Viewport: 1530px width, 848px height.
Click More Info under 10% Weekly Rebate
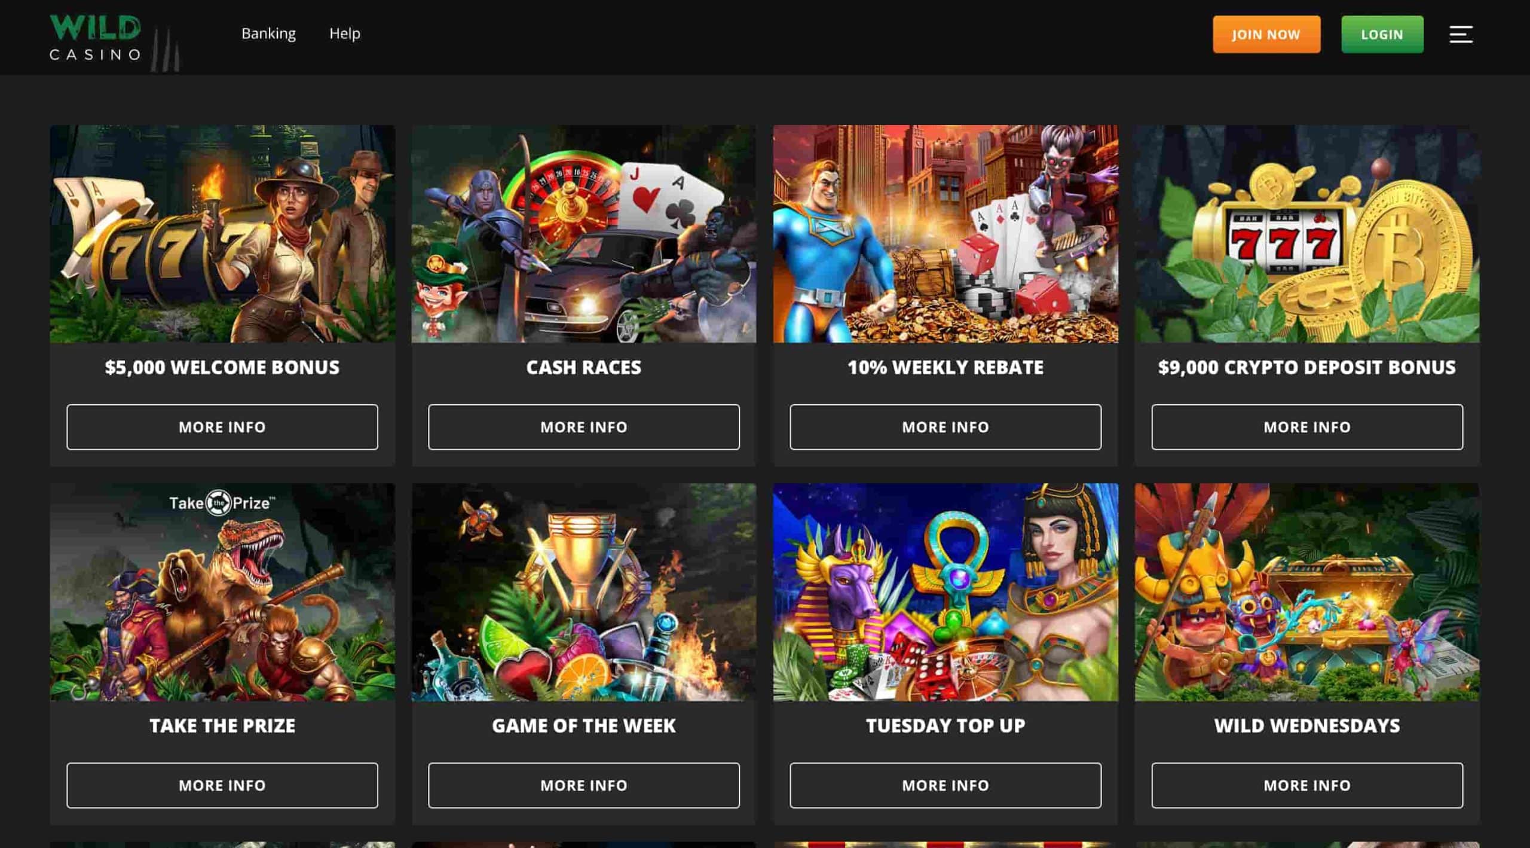(945, 427)
